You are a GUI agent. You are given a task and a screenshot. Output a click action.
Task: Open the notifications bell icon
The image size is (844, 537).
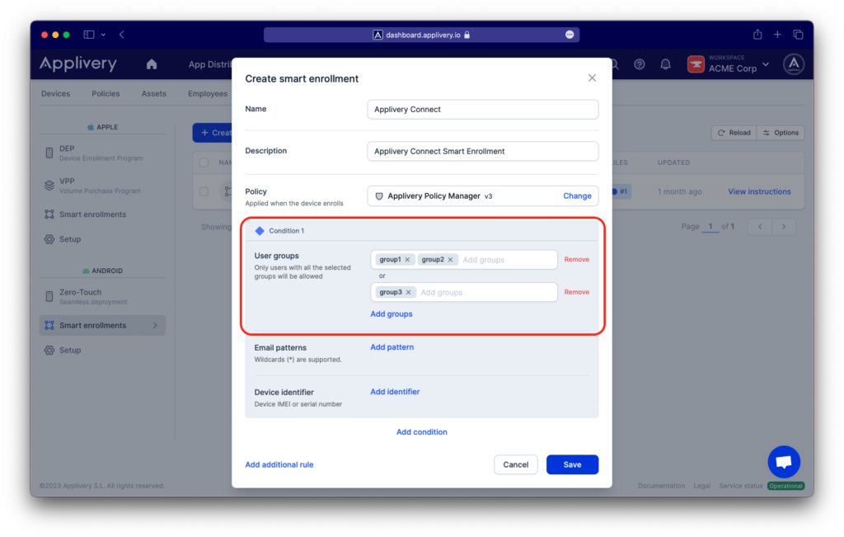(665, 64)
